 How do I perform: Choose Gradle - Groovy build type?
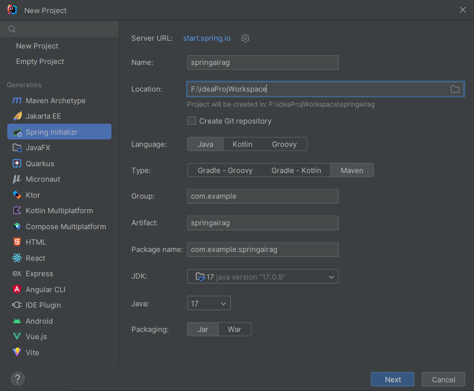pyautogui.click(x=225, y=171)
